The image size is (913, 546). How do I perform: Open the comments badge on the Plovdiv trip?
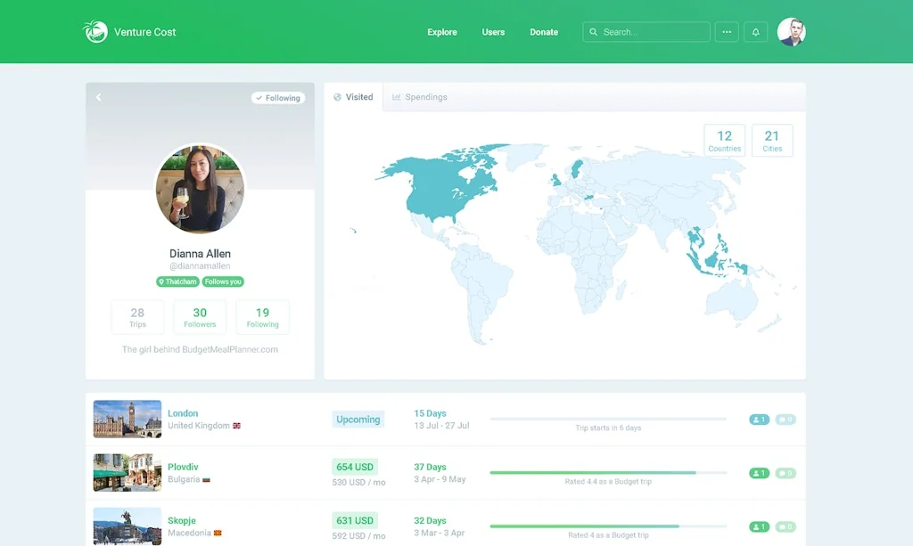[786, 473]
